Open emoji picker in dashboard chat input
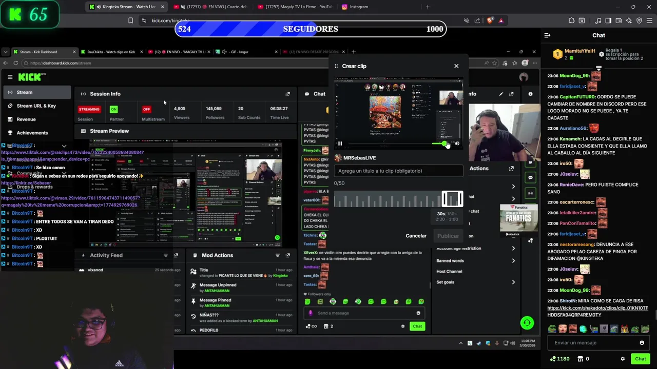This screenshot has height=369, width=657. click(418, 313)
